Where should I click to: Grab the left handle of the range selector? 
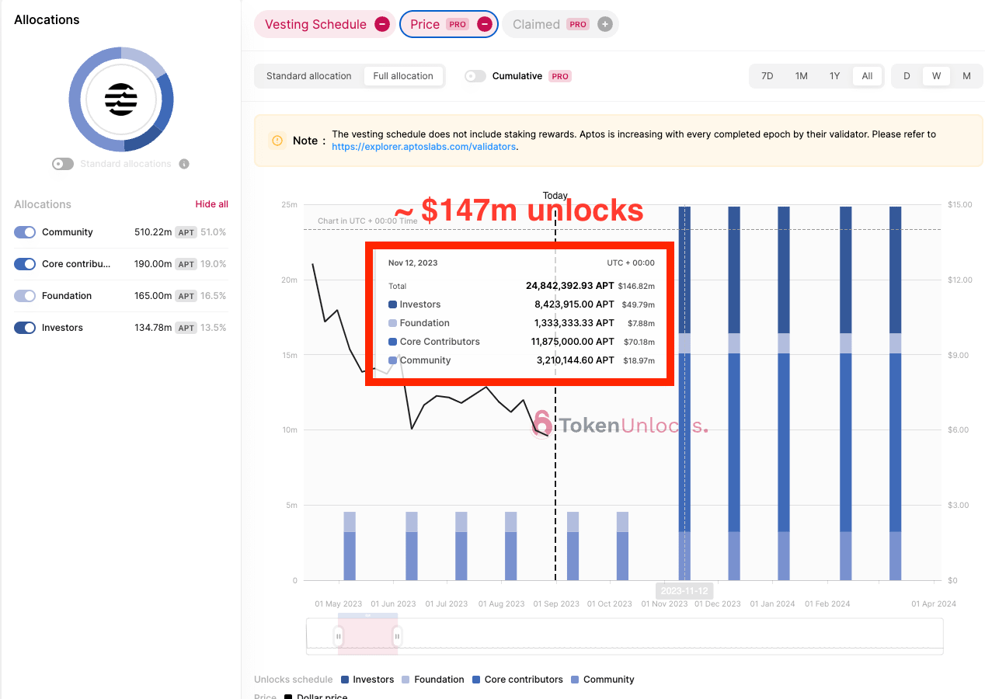click(339, 637)
